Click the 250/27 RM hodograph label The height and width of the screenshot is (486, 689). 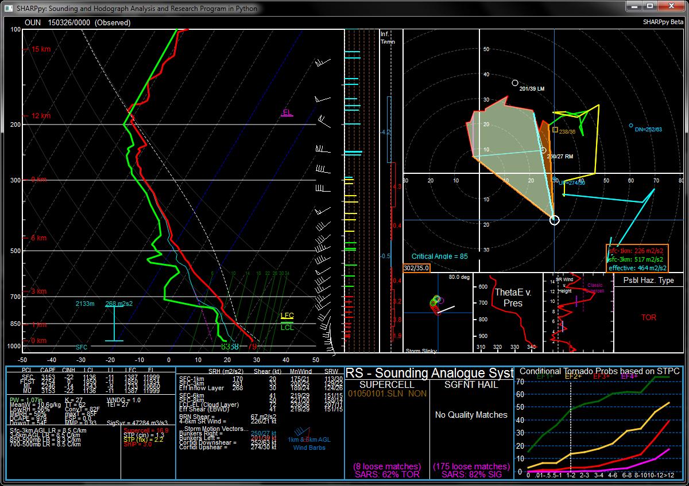[x=560, y=156]
